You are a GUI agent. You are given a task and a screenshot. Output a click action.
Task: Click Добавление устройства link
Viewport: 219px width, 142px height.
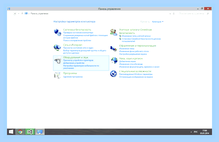point(73,63)
